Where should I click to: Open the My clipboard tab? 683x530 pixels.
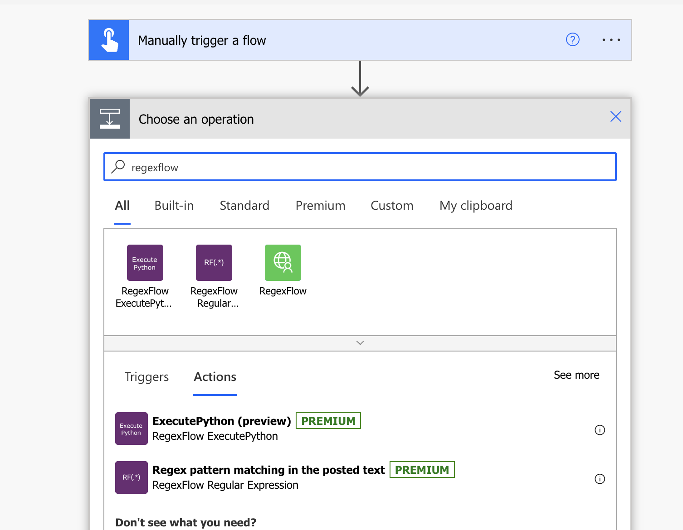[475, 206]
